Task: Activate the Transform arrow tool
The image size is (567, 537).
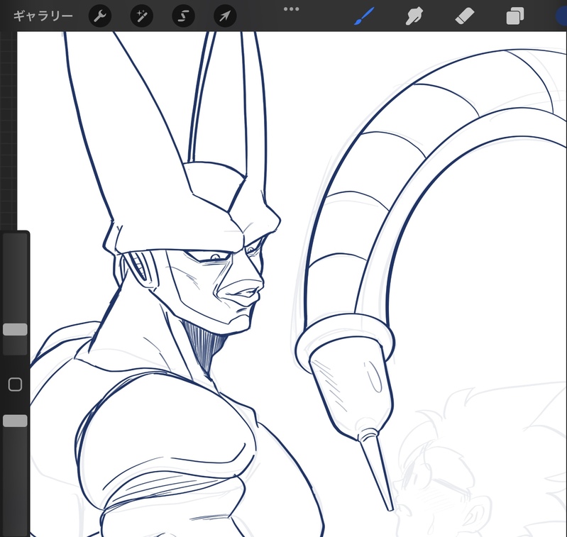Action: click(x=224, y=16)
